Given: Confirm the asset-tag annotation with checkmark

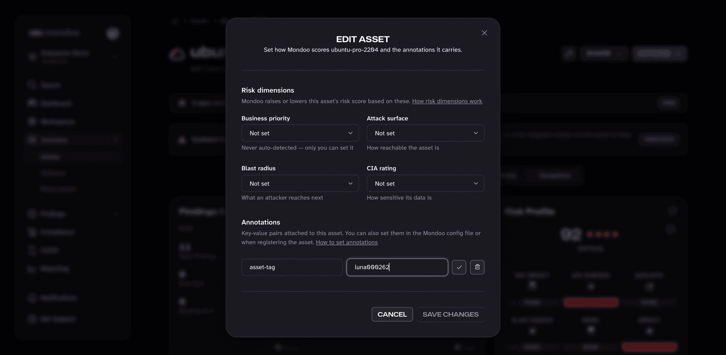Looking at the screenshot, I should (459, 267).
